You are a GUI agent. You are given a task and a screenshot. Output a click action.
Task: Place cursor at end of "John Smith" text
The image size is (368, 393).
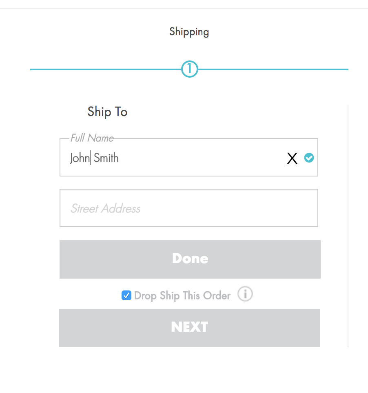119,158
